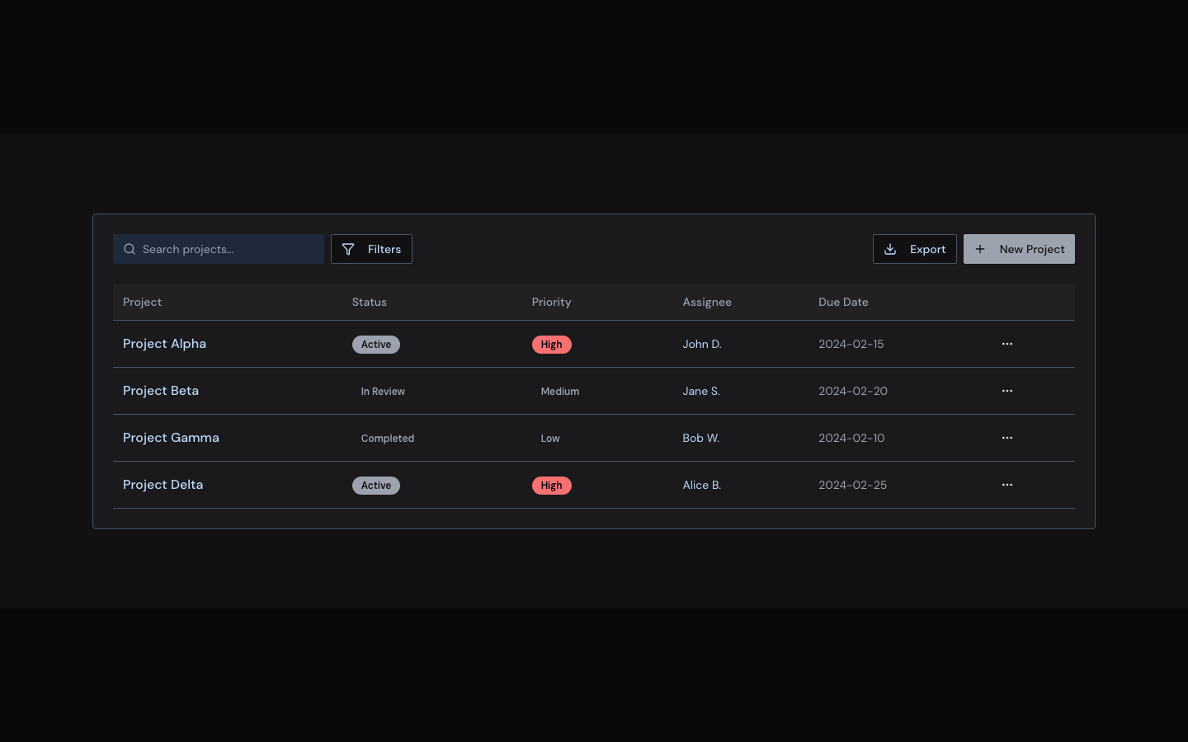The height and width of the screenshot is (742, 1188).
Task: Click the plus icon in New Project
Action: 980,249
